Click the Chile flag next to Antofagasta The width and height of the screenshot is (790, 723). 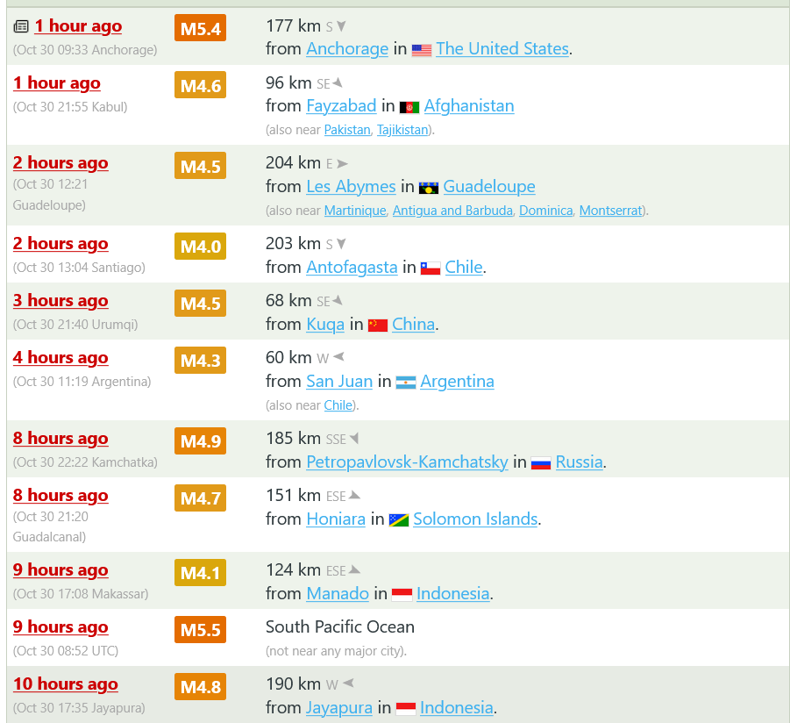431,268
